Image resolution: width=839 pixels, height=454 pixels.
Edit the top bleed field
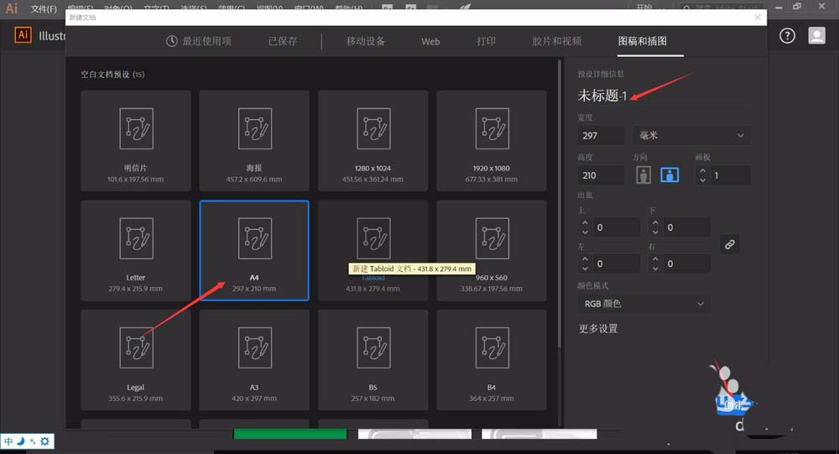tap(615, 227)
